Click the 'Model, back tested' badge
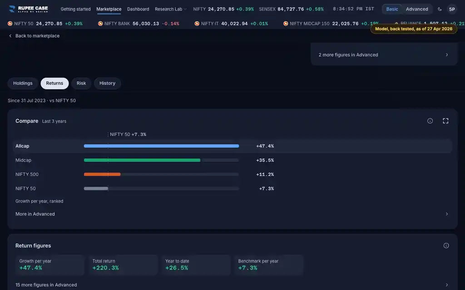465x290 pixels. (414, 29)
